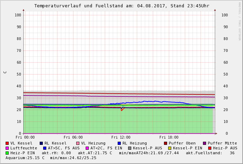Click the red VL Kessel legend swatch
This screenshot has height=164, width=243.
[7, 143]
